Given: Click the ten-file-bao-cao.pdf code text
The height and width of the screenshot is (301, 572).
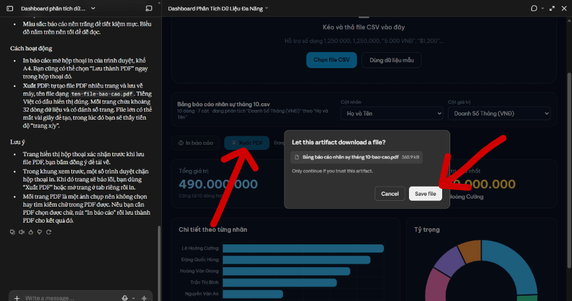Looking at the screenshot, I should (102, 94).
